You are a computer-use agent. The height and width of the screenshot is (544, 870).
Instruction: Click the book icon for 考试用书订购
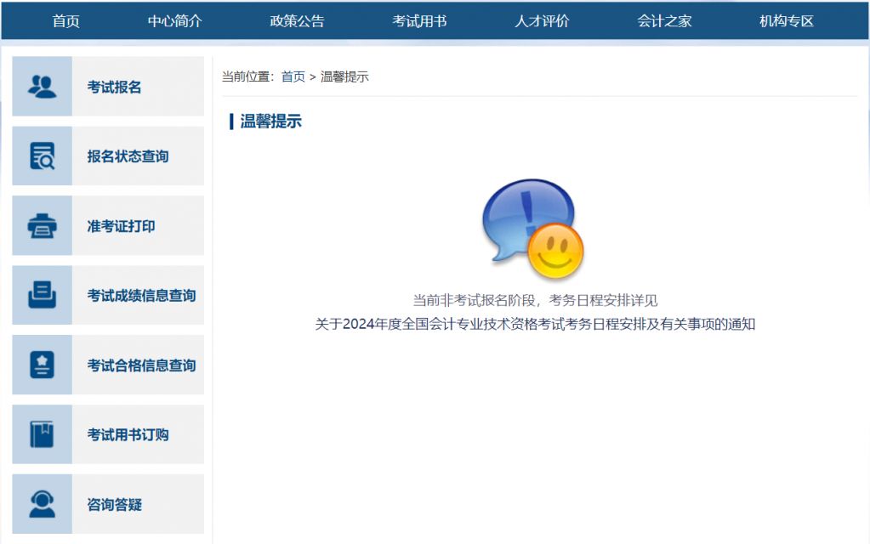click(x=41, y=434)
